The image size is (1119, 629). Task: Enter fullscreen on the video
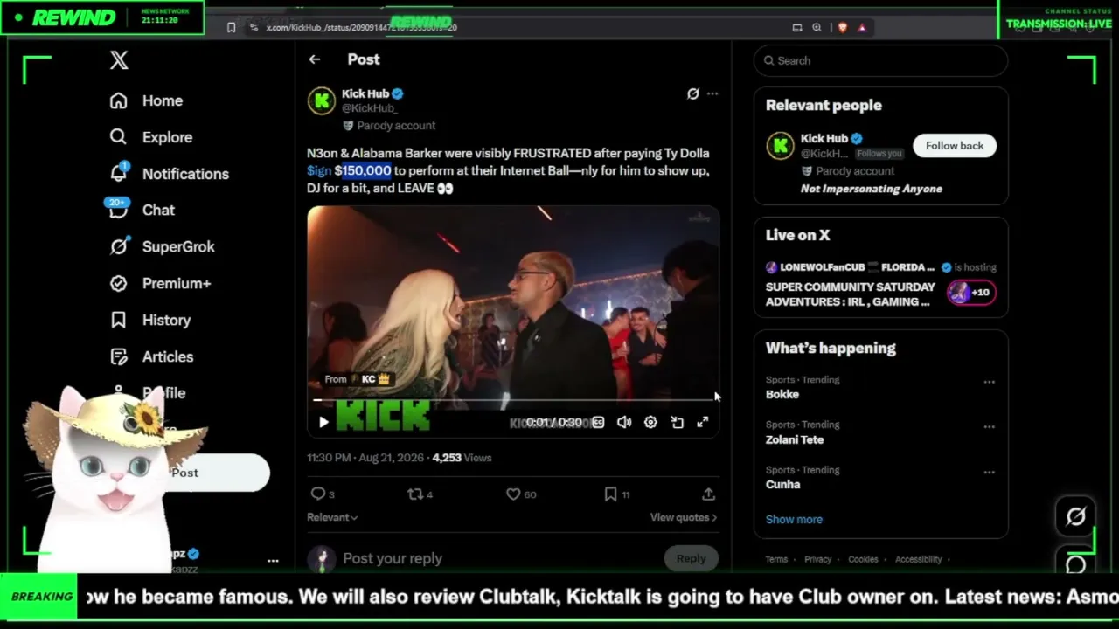pos(703,423)
